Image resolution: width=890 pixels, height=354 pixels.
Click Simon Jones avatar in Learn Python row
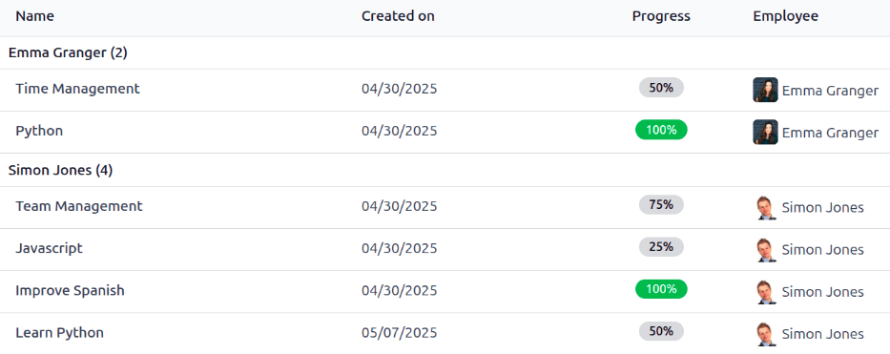click(x=764, y=334)
